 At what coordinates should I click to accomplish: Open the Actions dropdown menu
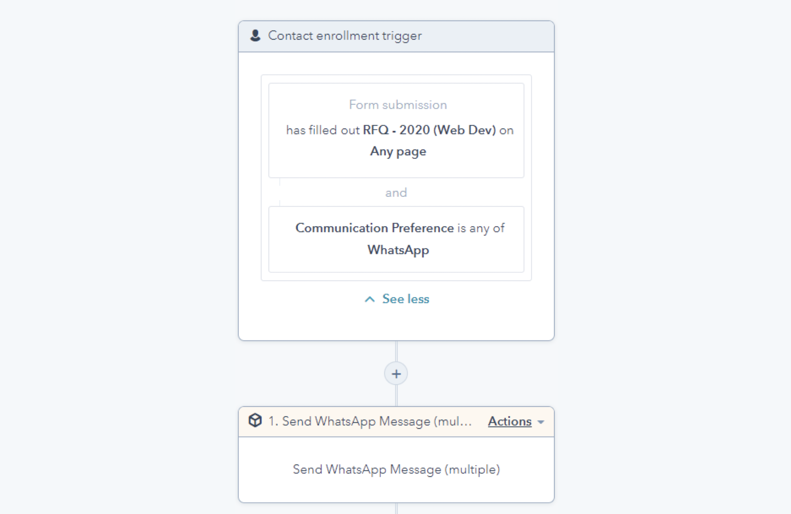point(510,421)
